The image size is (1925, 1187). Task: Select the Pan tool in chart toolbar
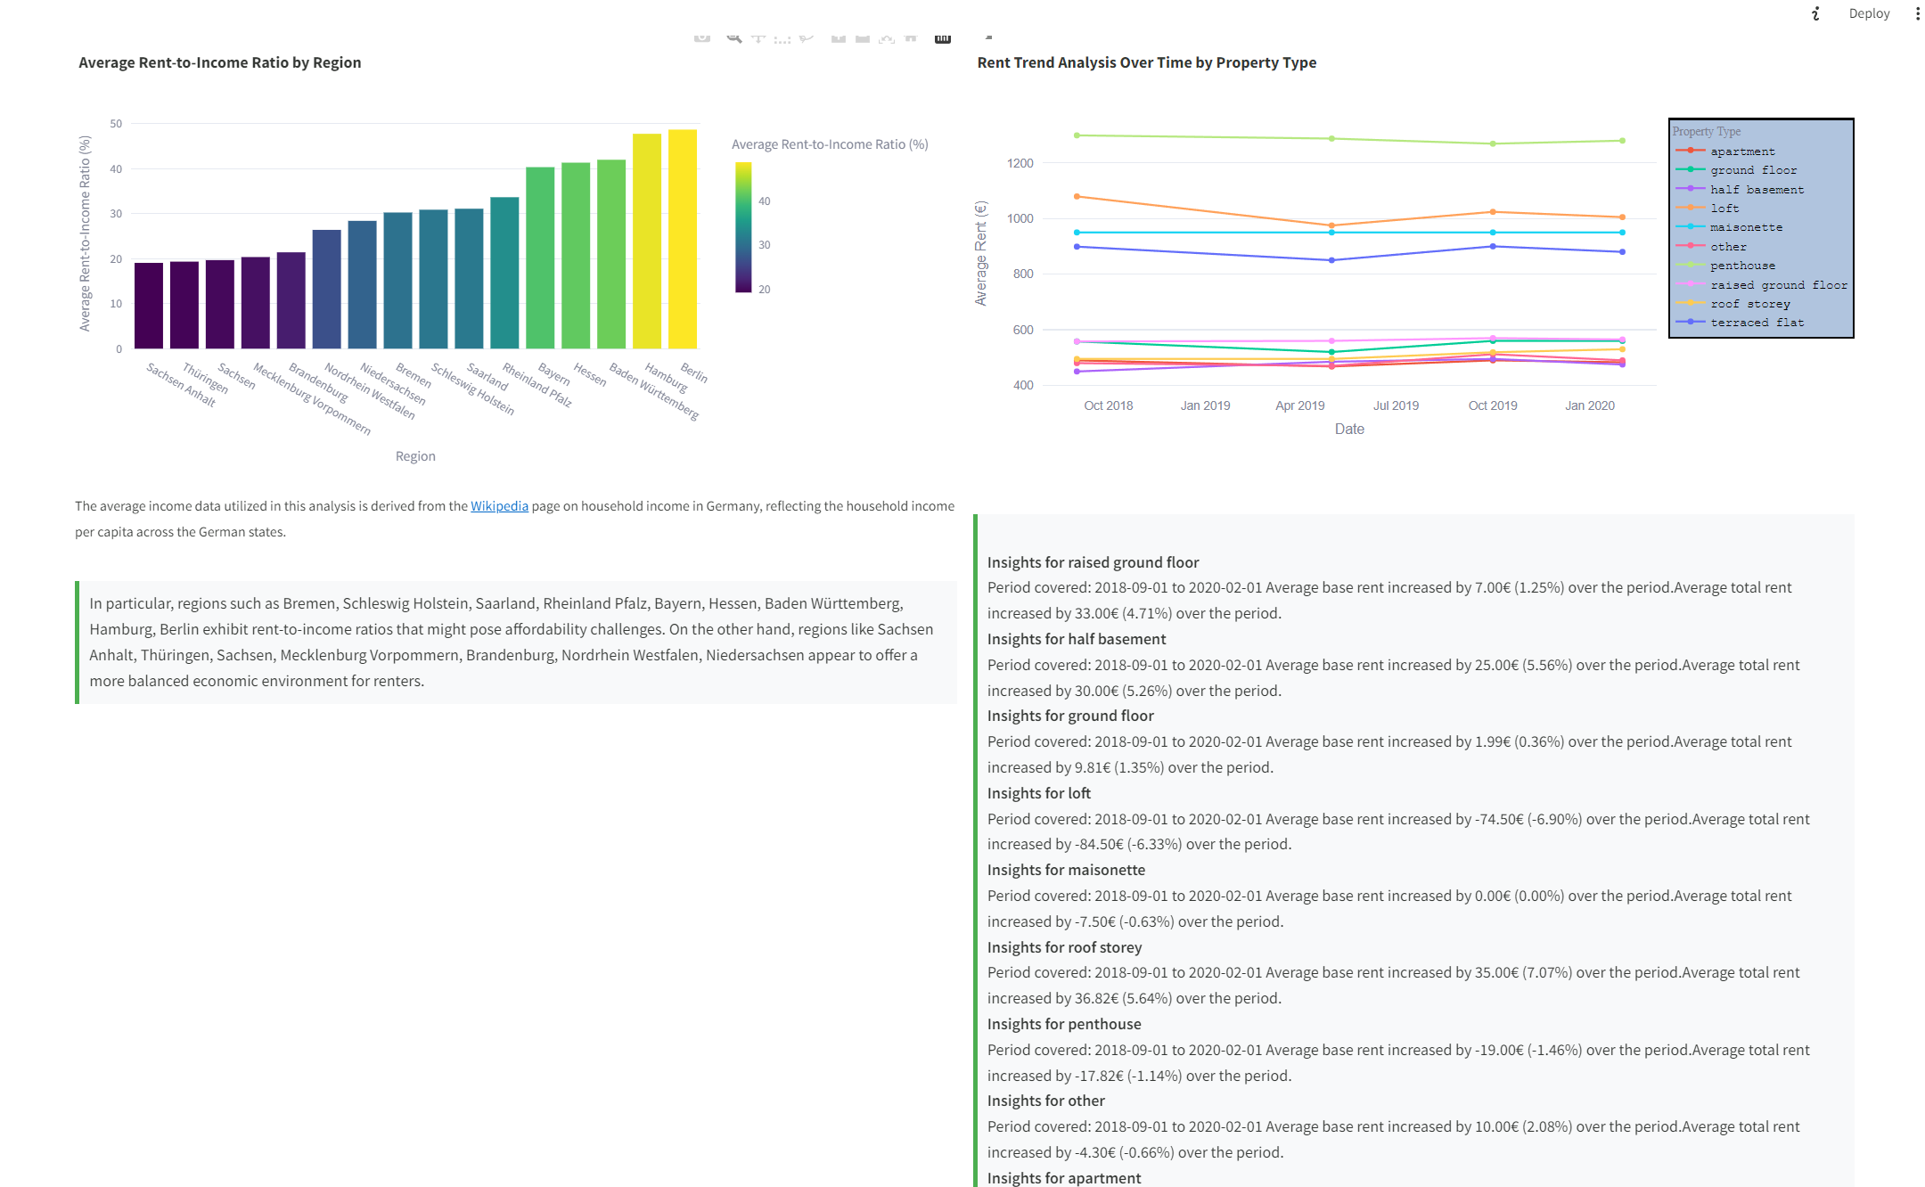[x=758, y=37]
